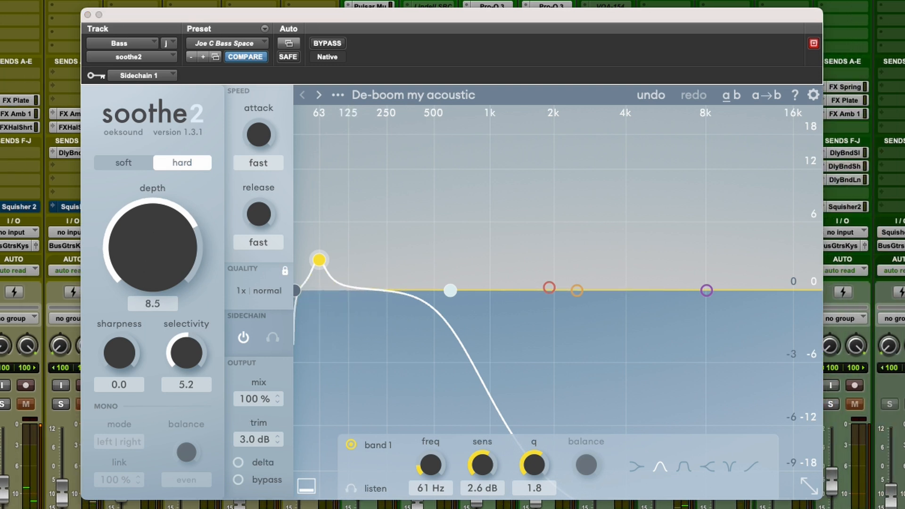905x509 pixels.
Task: Click the red band node near 2k
Action: [x=549, y=287]
